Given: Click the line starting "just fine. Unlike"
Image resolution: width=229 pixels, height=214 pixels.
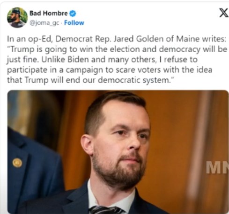Looking at the screenshot, I should coord(102,60).
